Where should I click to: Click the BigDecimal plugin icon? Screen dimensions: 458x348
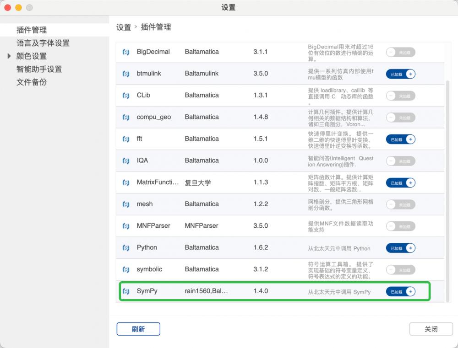click(x=126, y=52)
